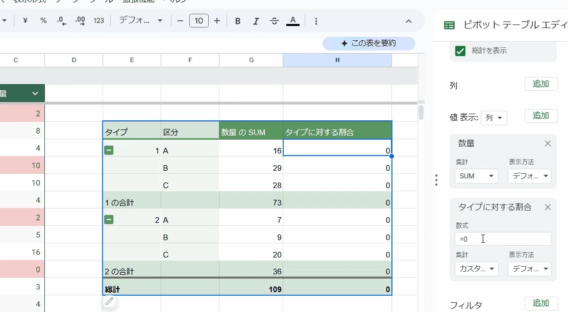Open the font family dropdown
The image size is (568, 312).
[x=140, y=20]
